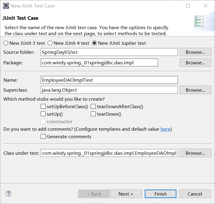The height and width of the screenshot is (204, 215).
Task: Select New JUnit 4 test option
Action: pyautogui.click(x=50, y=43)
